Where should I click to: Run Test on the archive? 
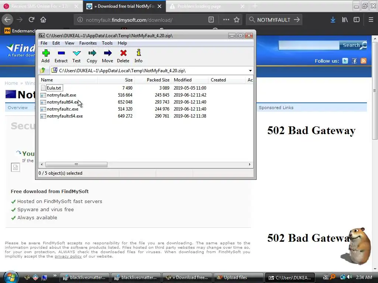click(x=76, y=56)
